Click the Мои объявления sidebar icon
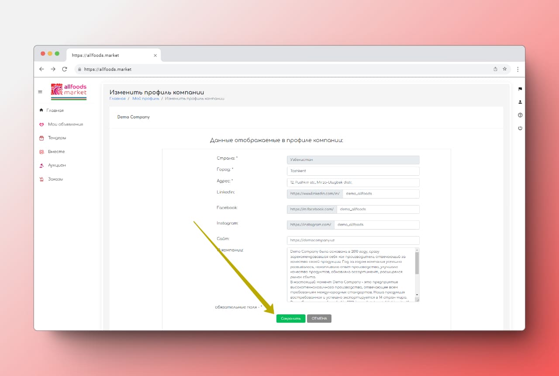Image resolution: width=559 pixels, height=376 pixels. 41,124
